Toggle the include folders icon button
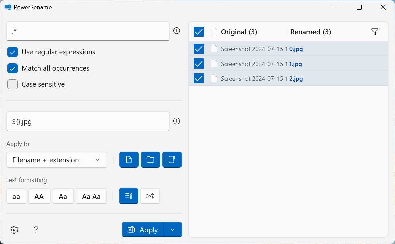This screenshot has width=395, height=244. (150, 160)
